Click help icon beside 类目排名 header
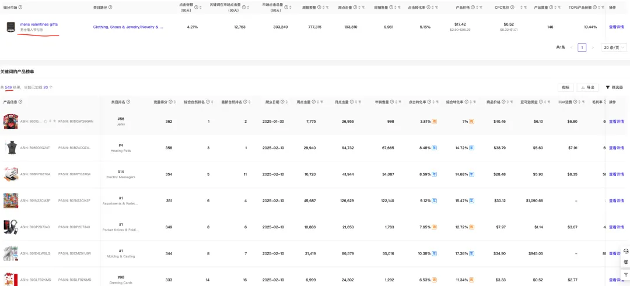This screenshot has height=286, width=630. tap(128, 102)
